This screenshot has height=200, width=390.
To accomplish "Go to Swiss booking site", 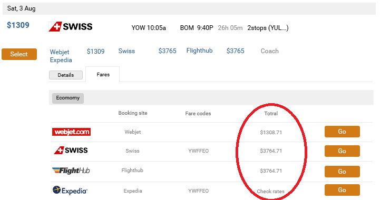I will [x=342, y=151].
